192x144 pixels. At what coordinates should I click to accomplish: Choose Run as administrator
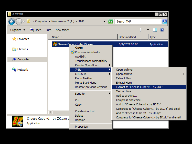point(91,52)
